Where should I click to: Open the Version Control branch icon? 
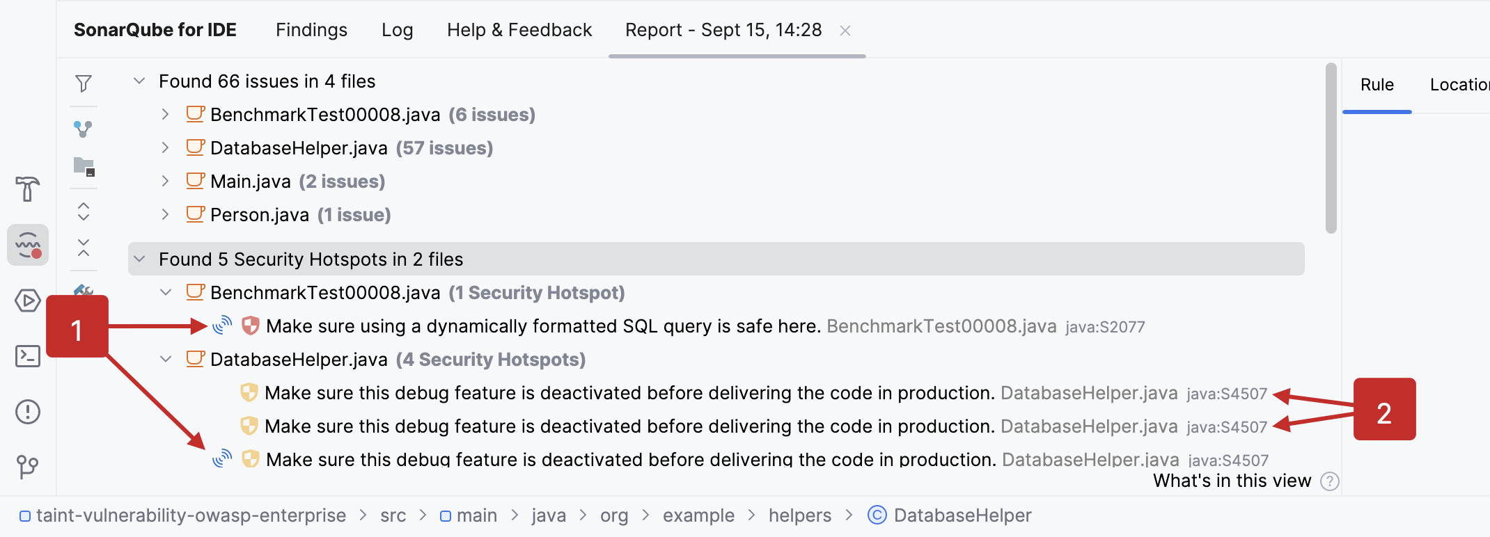coord(28,467)
